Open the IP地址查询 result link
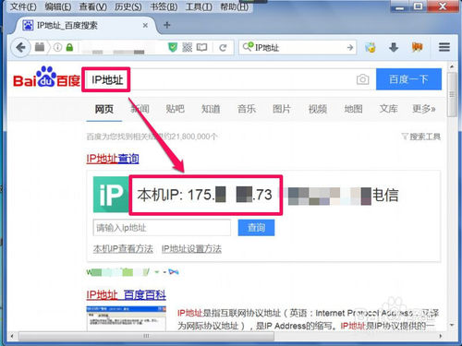The width and height of the screenshot is (462, 346). 113,159
